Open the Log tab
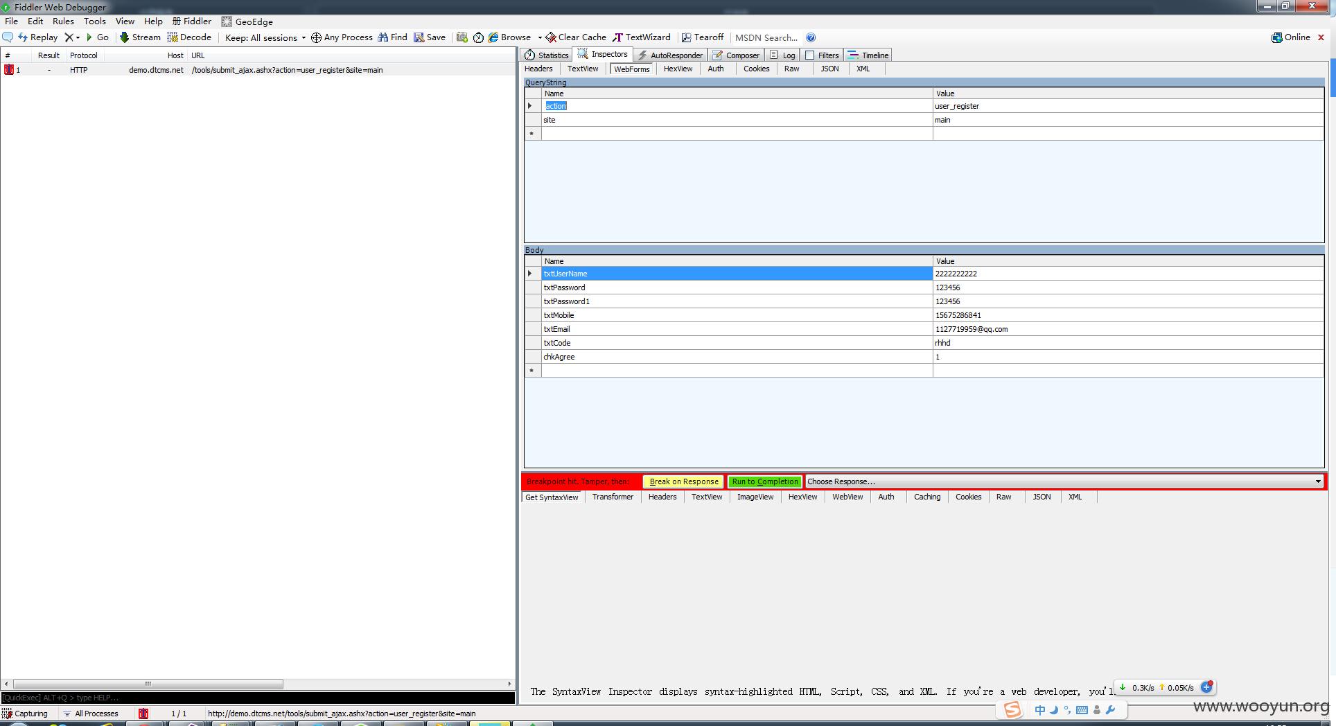 [x=783, y=55]
